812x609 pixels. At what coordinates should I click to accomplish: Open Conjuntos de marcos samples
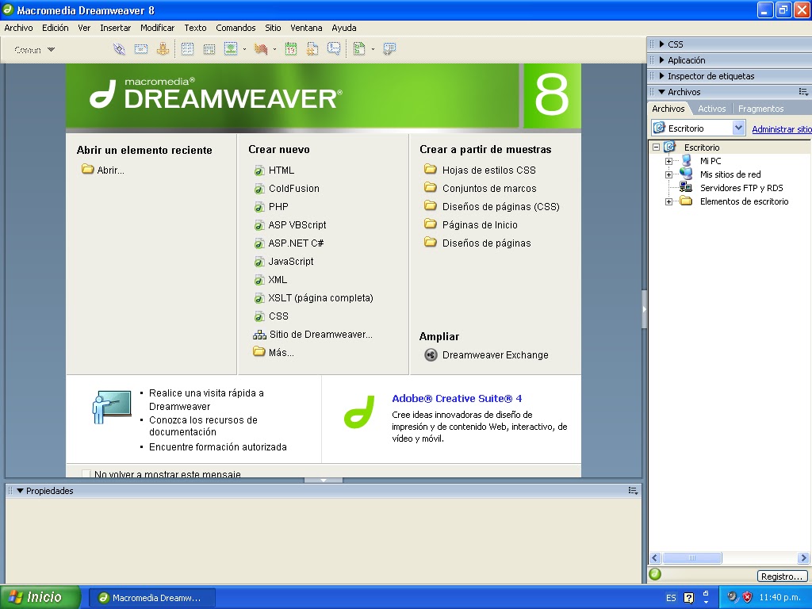point(480,189)
